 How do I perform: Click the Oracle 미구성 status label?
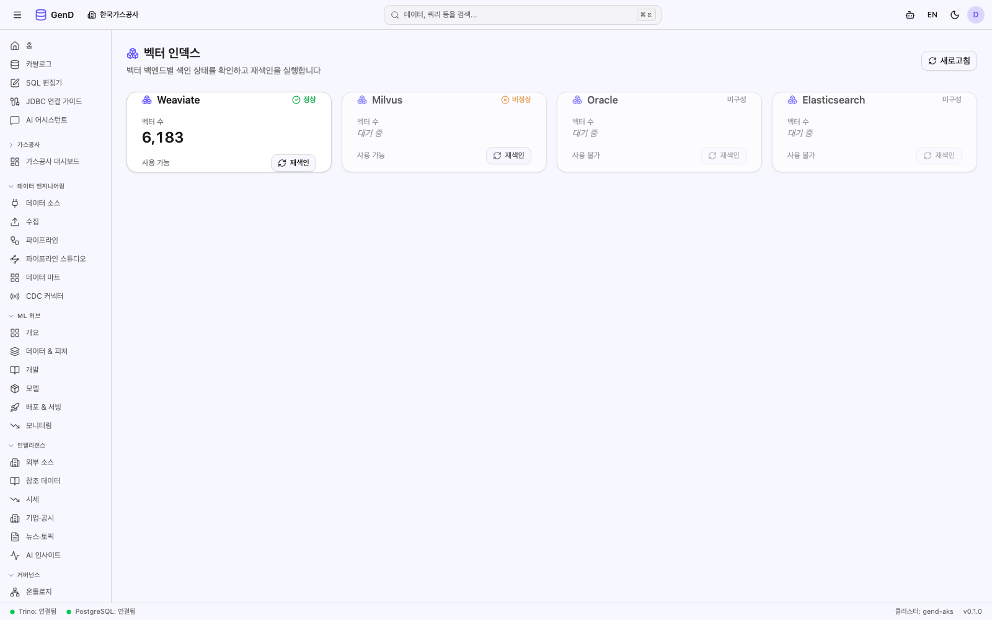pyautogui.click(x=737, y=100)
